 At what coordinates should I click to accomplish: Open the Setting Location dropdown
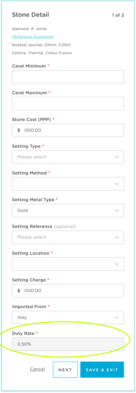[x=68, y=264]
